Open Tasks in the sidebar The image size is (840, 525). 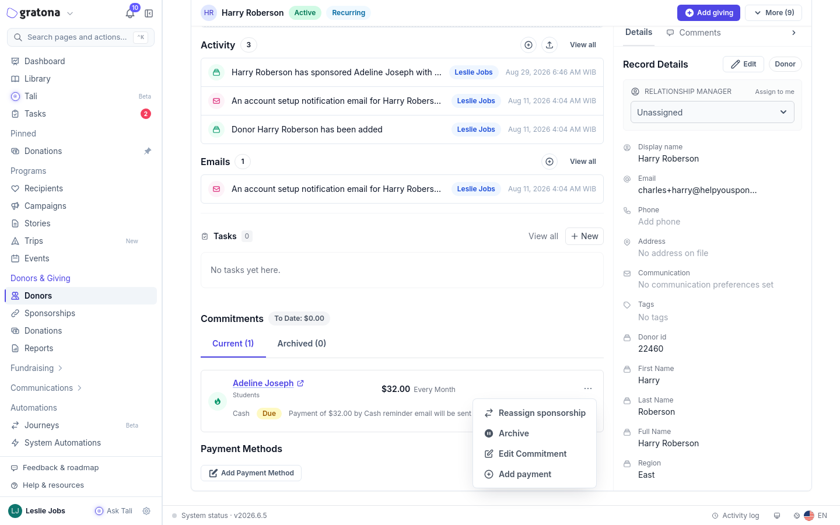(80, 114)
